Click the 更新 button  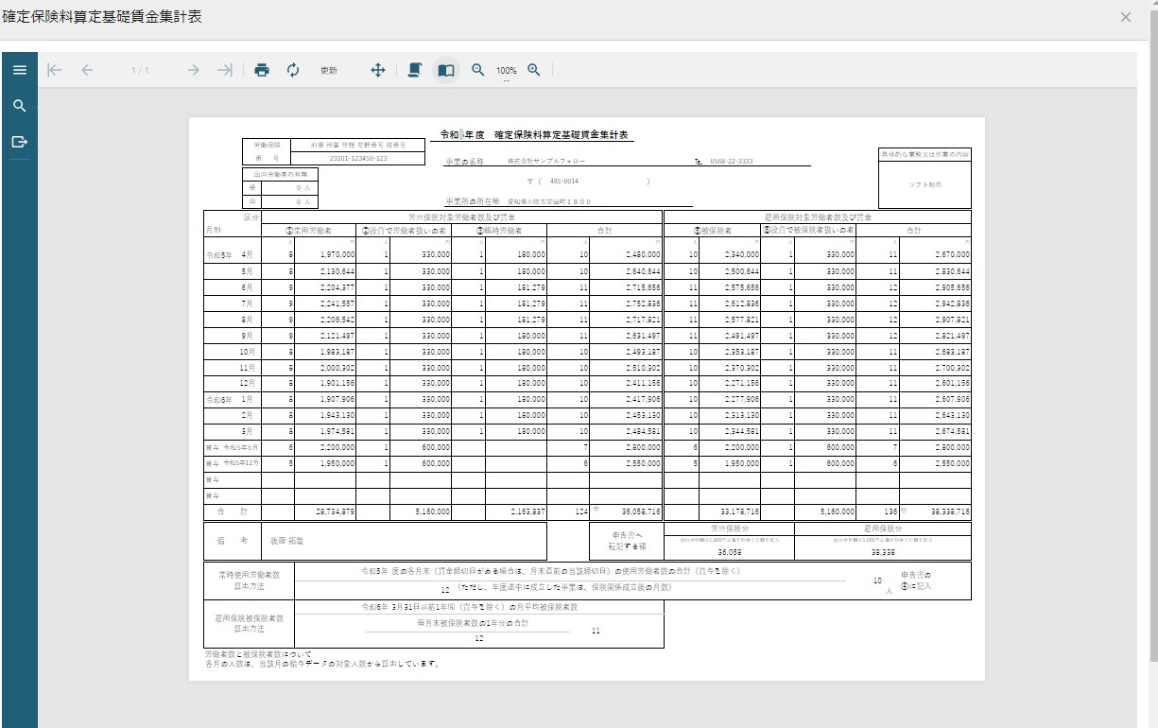[x=328, y=71]
